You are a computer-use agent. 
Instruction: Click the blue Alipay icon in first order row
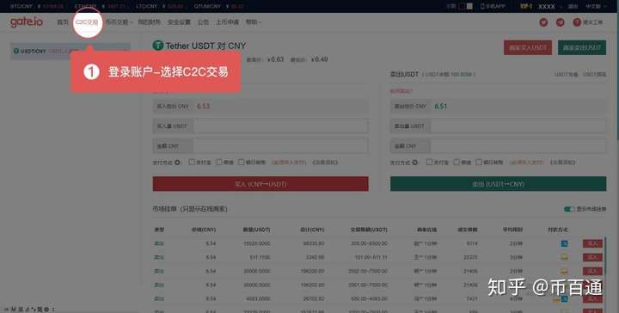coord(565,243)
